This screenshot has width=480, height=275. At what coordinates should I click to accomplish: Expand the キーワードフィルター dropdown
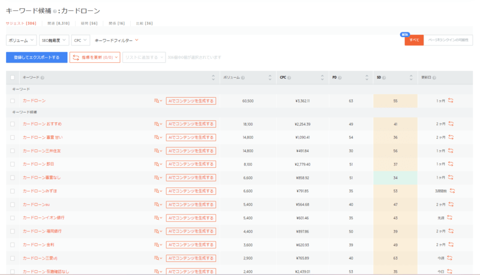[116, 40]
